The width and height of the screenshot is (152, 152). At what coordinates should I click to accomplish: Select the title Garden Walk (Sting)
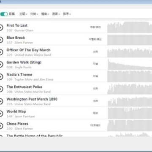24,62
